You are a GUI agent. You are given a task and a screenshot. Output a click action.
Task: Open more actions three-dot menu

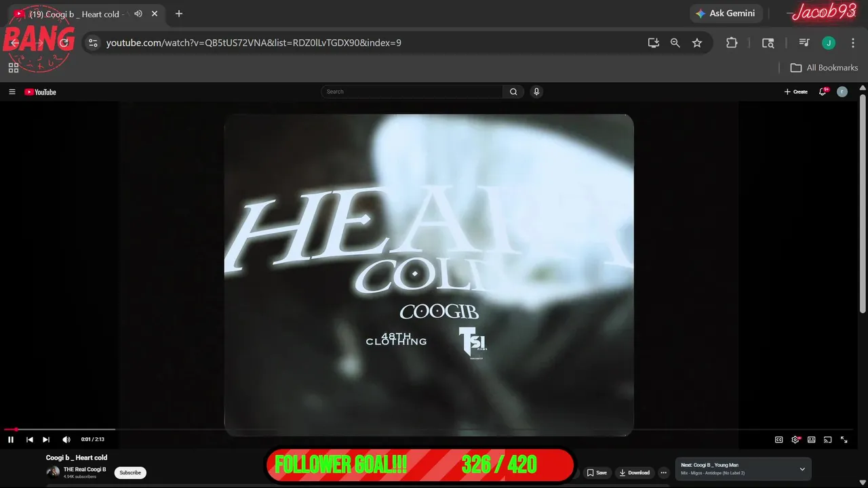tap(664, 472)
